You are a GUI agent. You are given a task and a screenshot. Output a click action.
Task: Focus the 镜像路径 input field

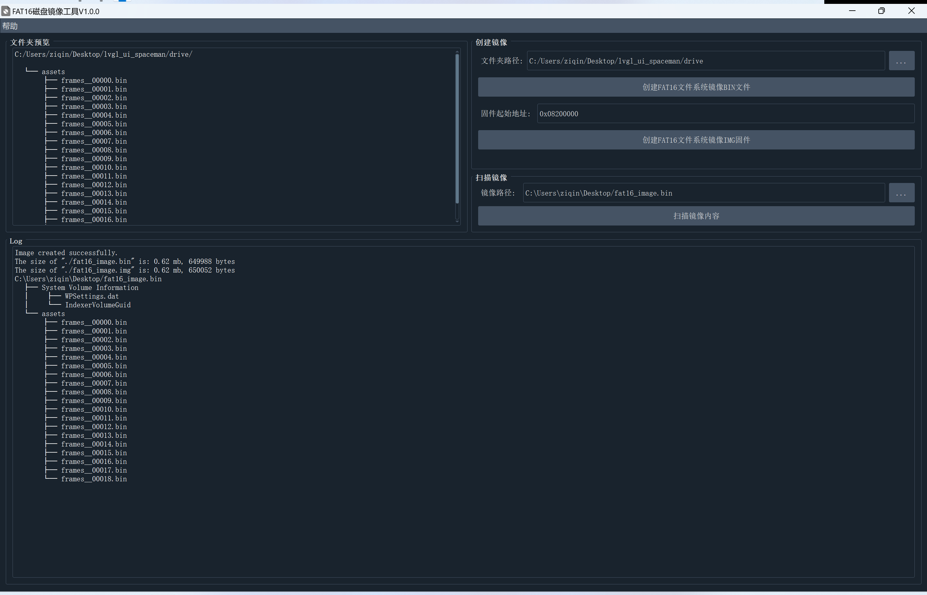coord(704,193)
